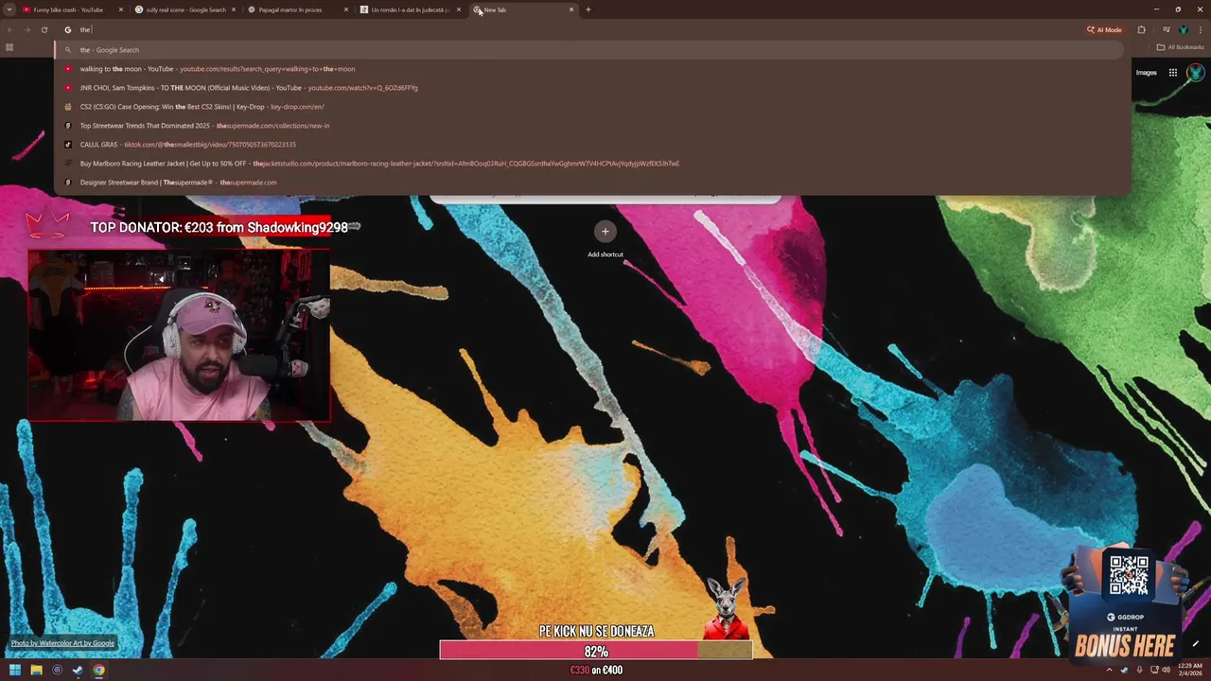Viewport: 1211px width, 681px height.
Task: Click the GGDROP QR code
Action: 1129,576
